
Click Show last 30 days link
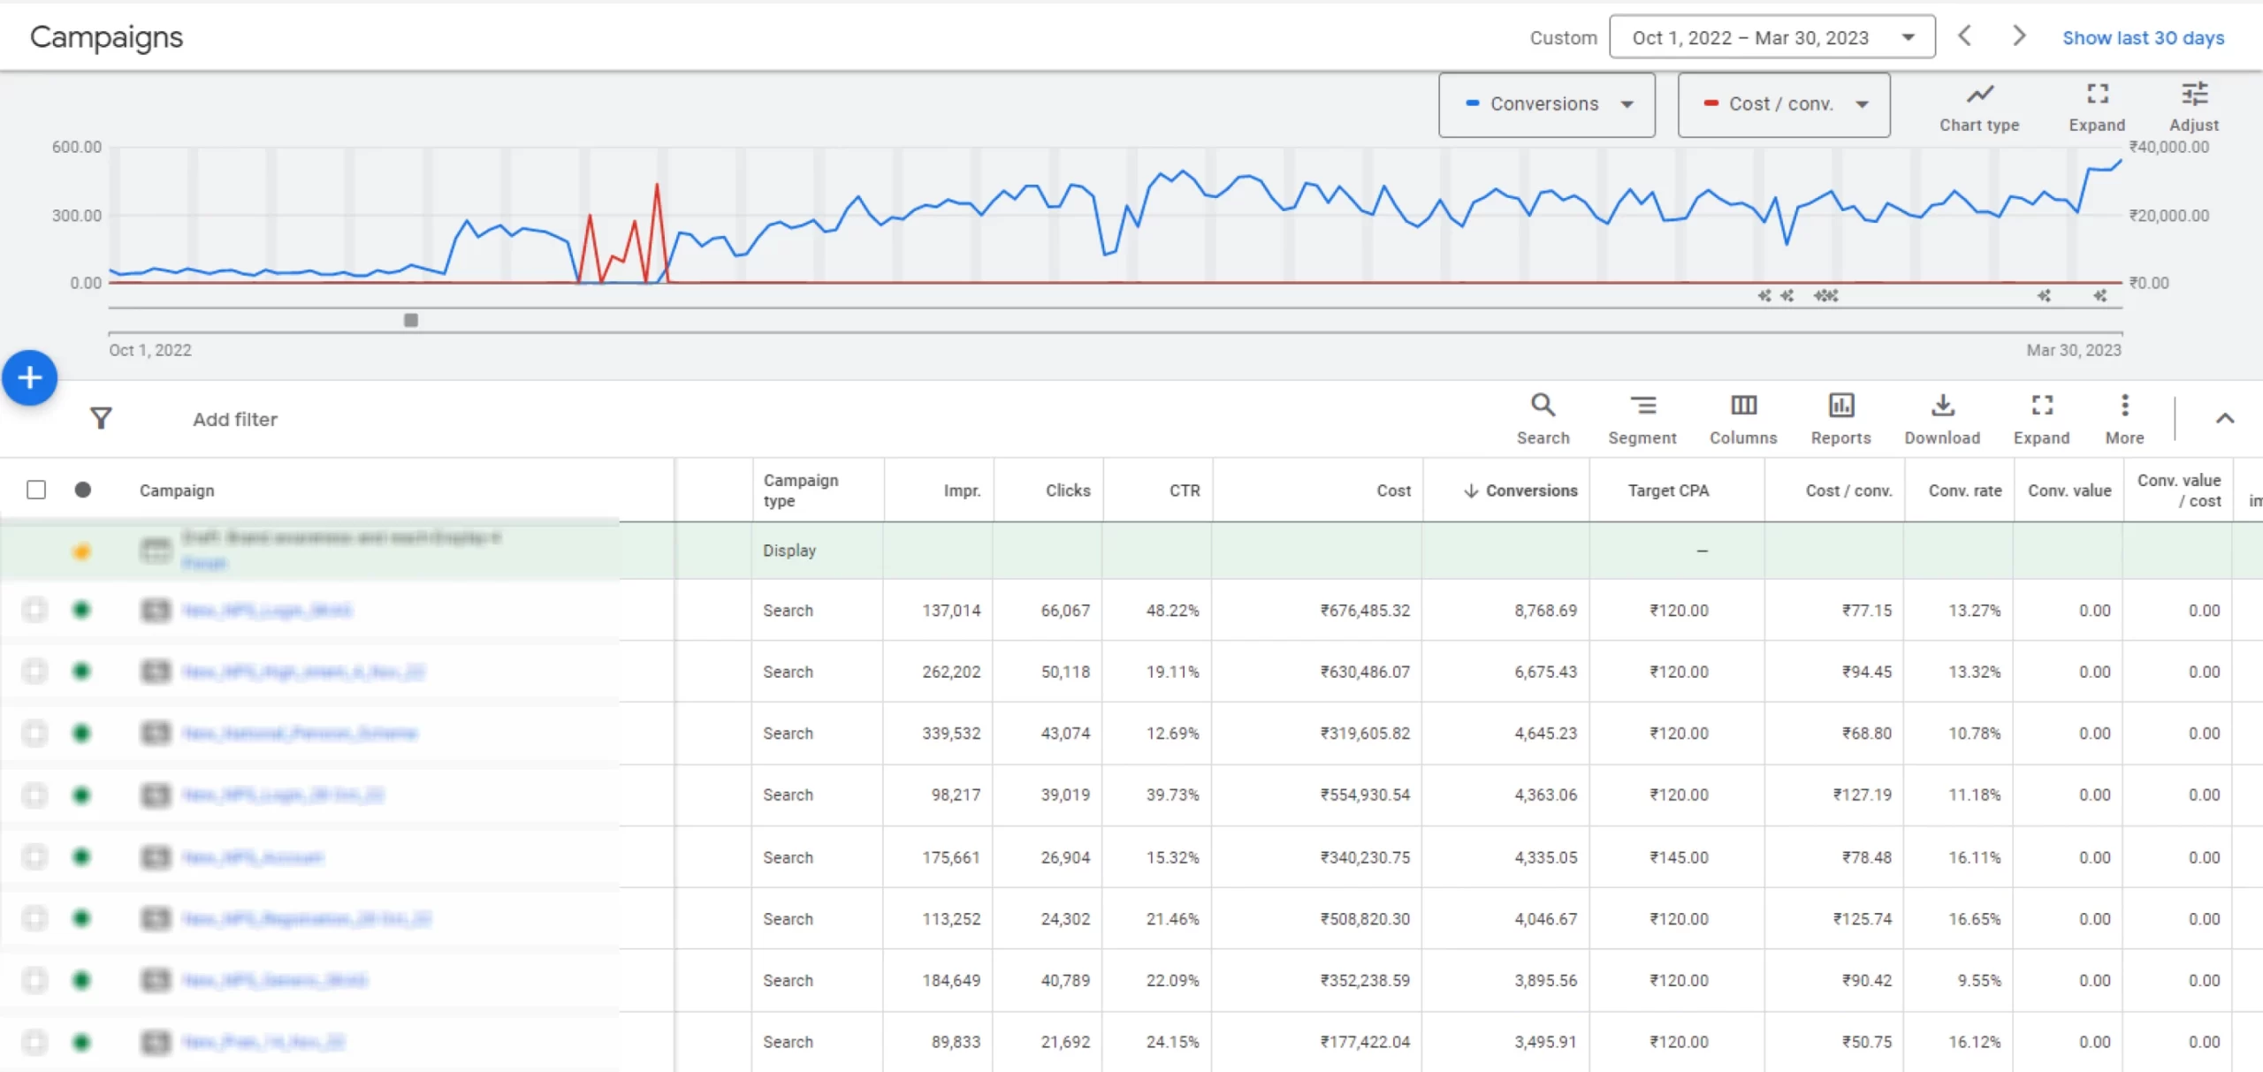[2143, 38]
